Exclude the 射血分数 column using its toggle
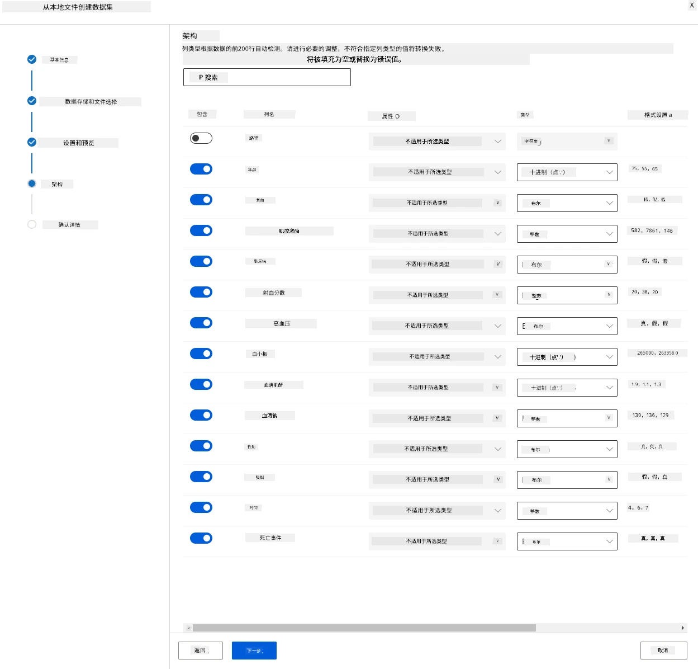Image resolution: width=698 pixels, height=669 pixels. (x=201, y=292)
